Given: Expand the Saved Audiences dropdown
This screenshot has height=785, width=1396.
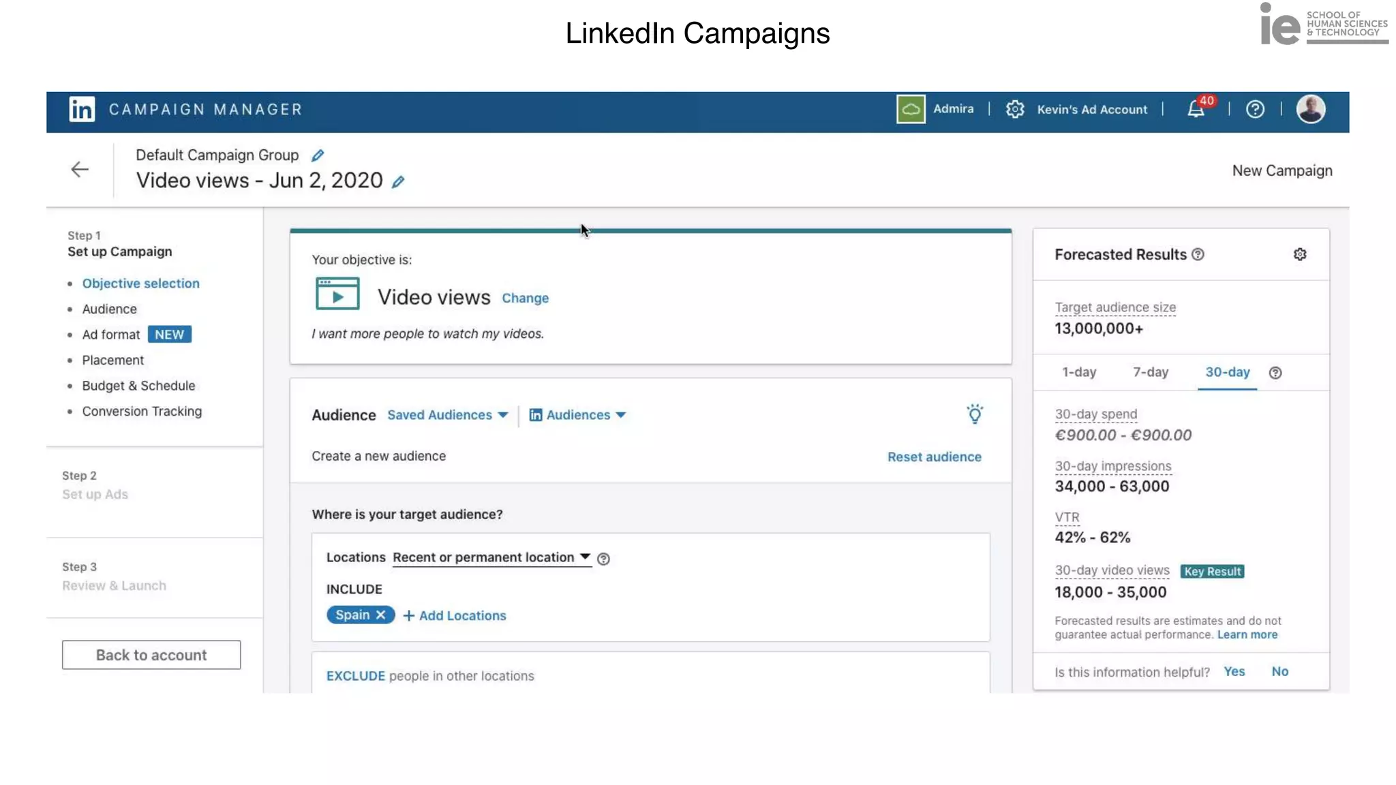Looking at the screenshot, I should click(x=448, y=415).
